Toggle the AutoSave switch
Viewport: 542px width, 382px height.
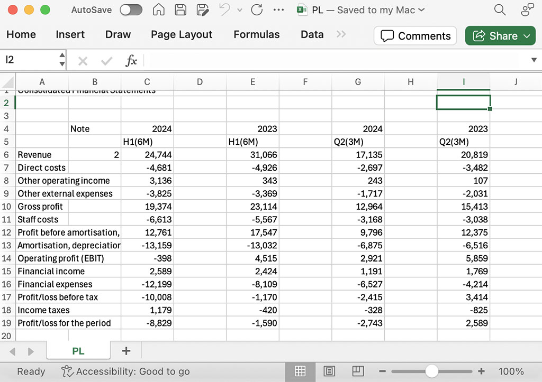coord(131,10)
